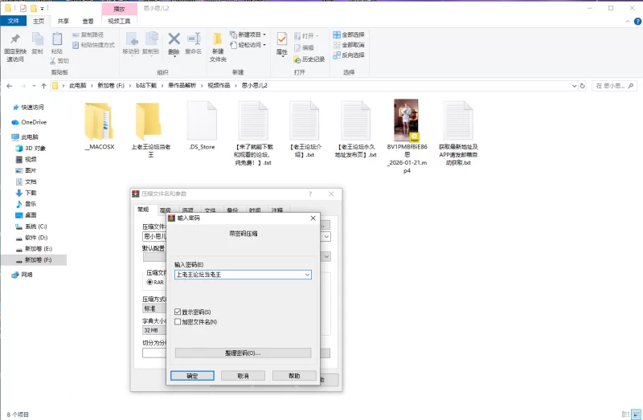The image size is (643, 420).
Task: Click Help in password dialog
Action: tap(294, 376)
